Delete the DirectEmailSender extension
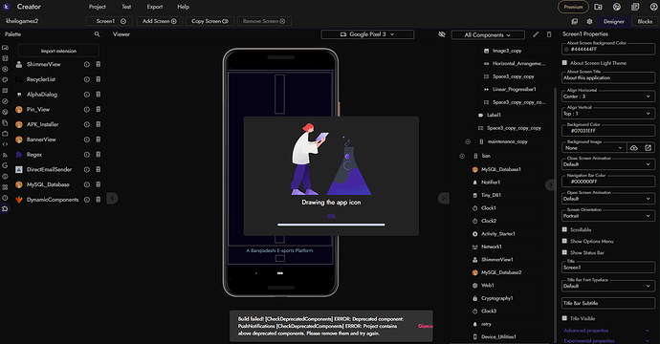Image resolution: width=660 pixels, height=344 pixels. (x=99, y=169)
